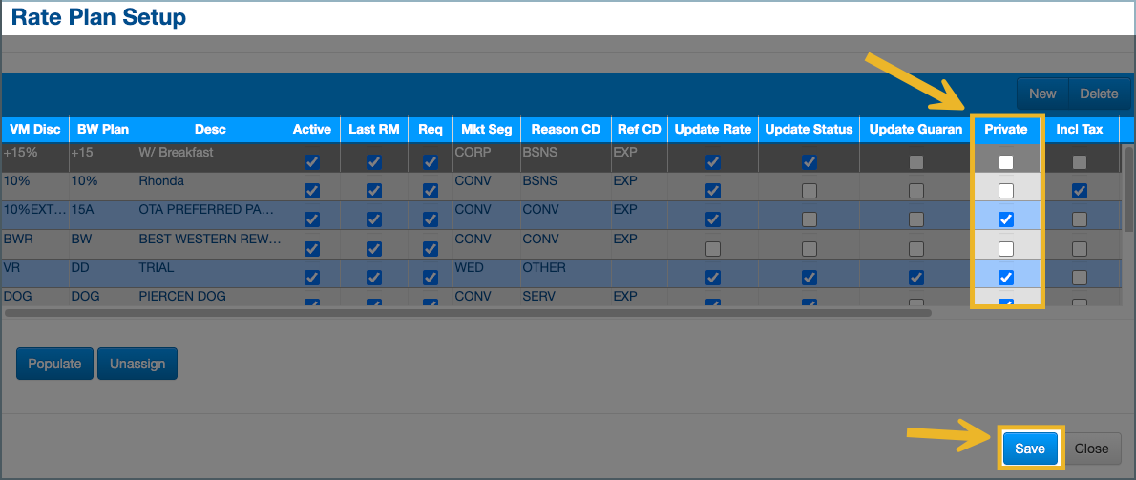Click the Delete button
This screenshot has width=1136, height=480.
click(1099, 94)
